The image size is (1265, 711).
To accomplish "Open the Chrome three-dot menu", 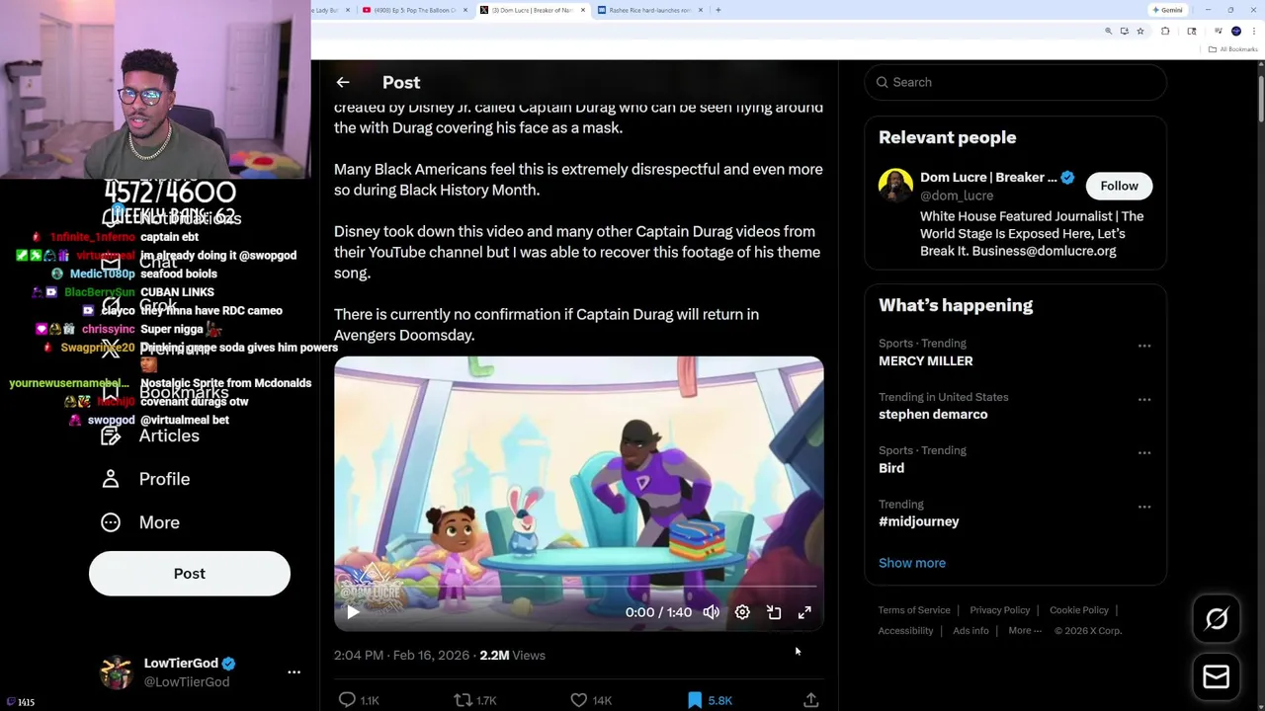I will coord(1254,32).
